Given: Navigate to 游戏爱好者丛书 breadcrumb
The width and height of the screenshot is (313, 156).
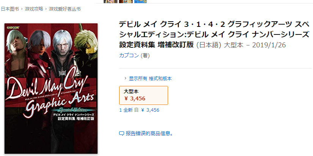Looking at the screenshot, I should tap(64, 9).
